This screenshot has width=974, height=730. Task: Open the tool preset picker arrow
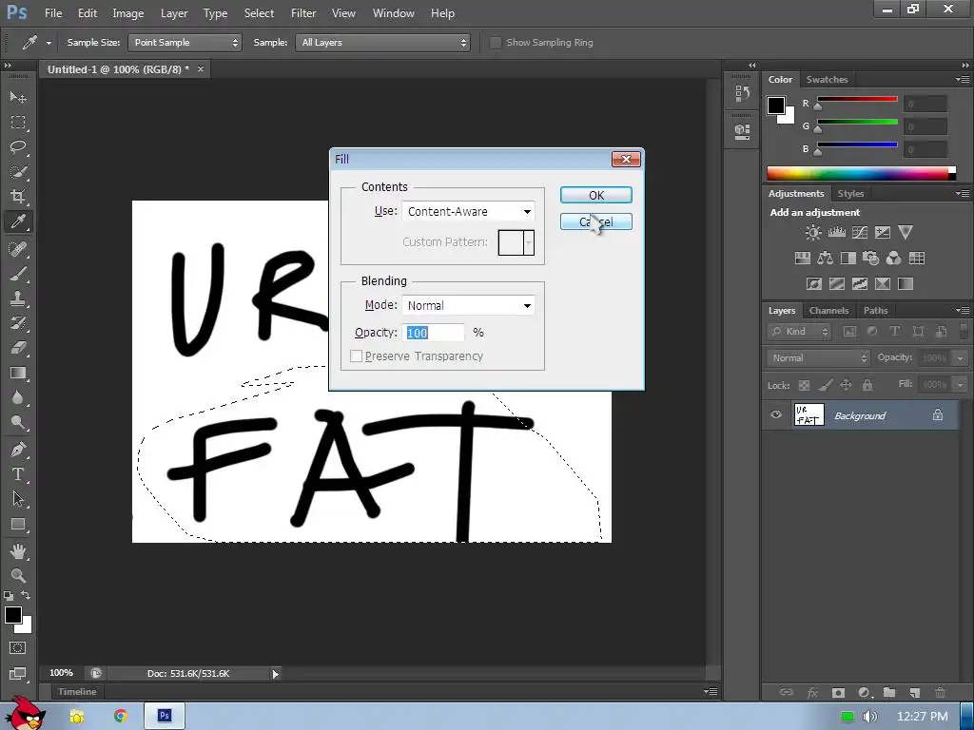pos(49,43)
